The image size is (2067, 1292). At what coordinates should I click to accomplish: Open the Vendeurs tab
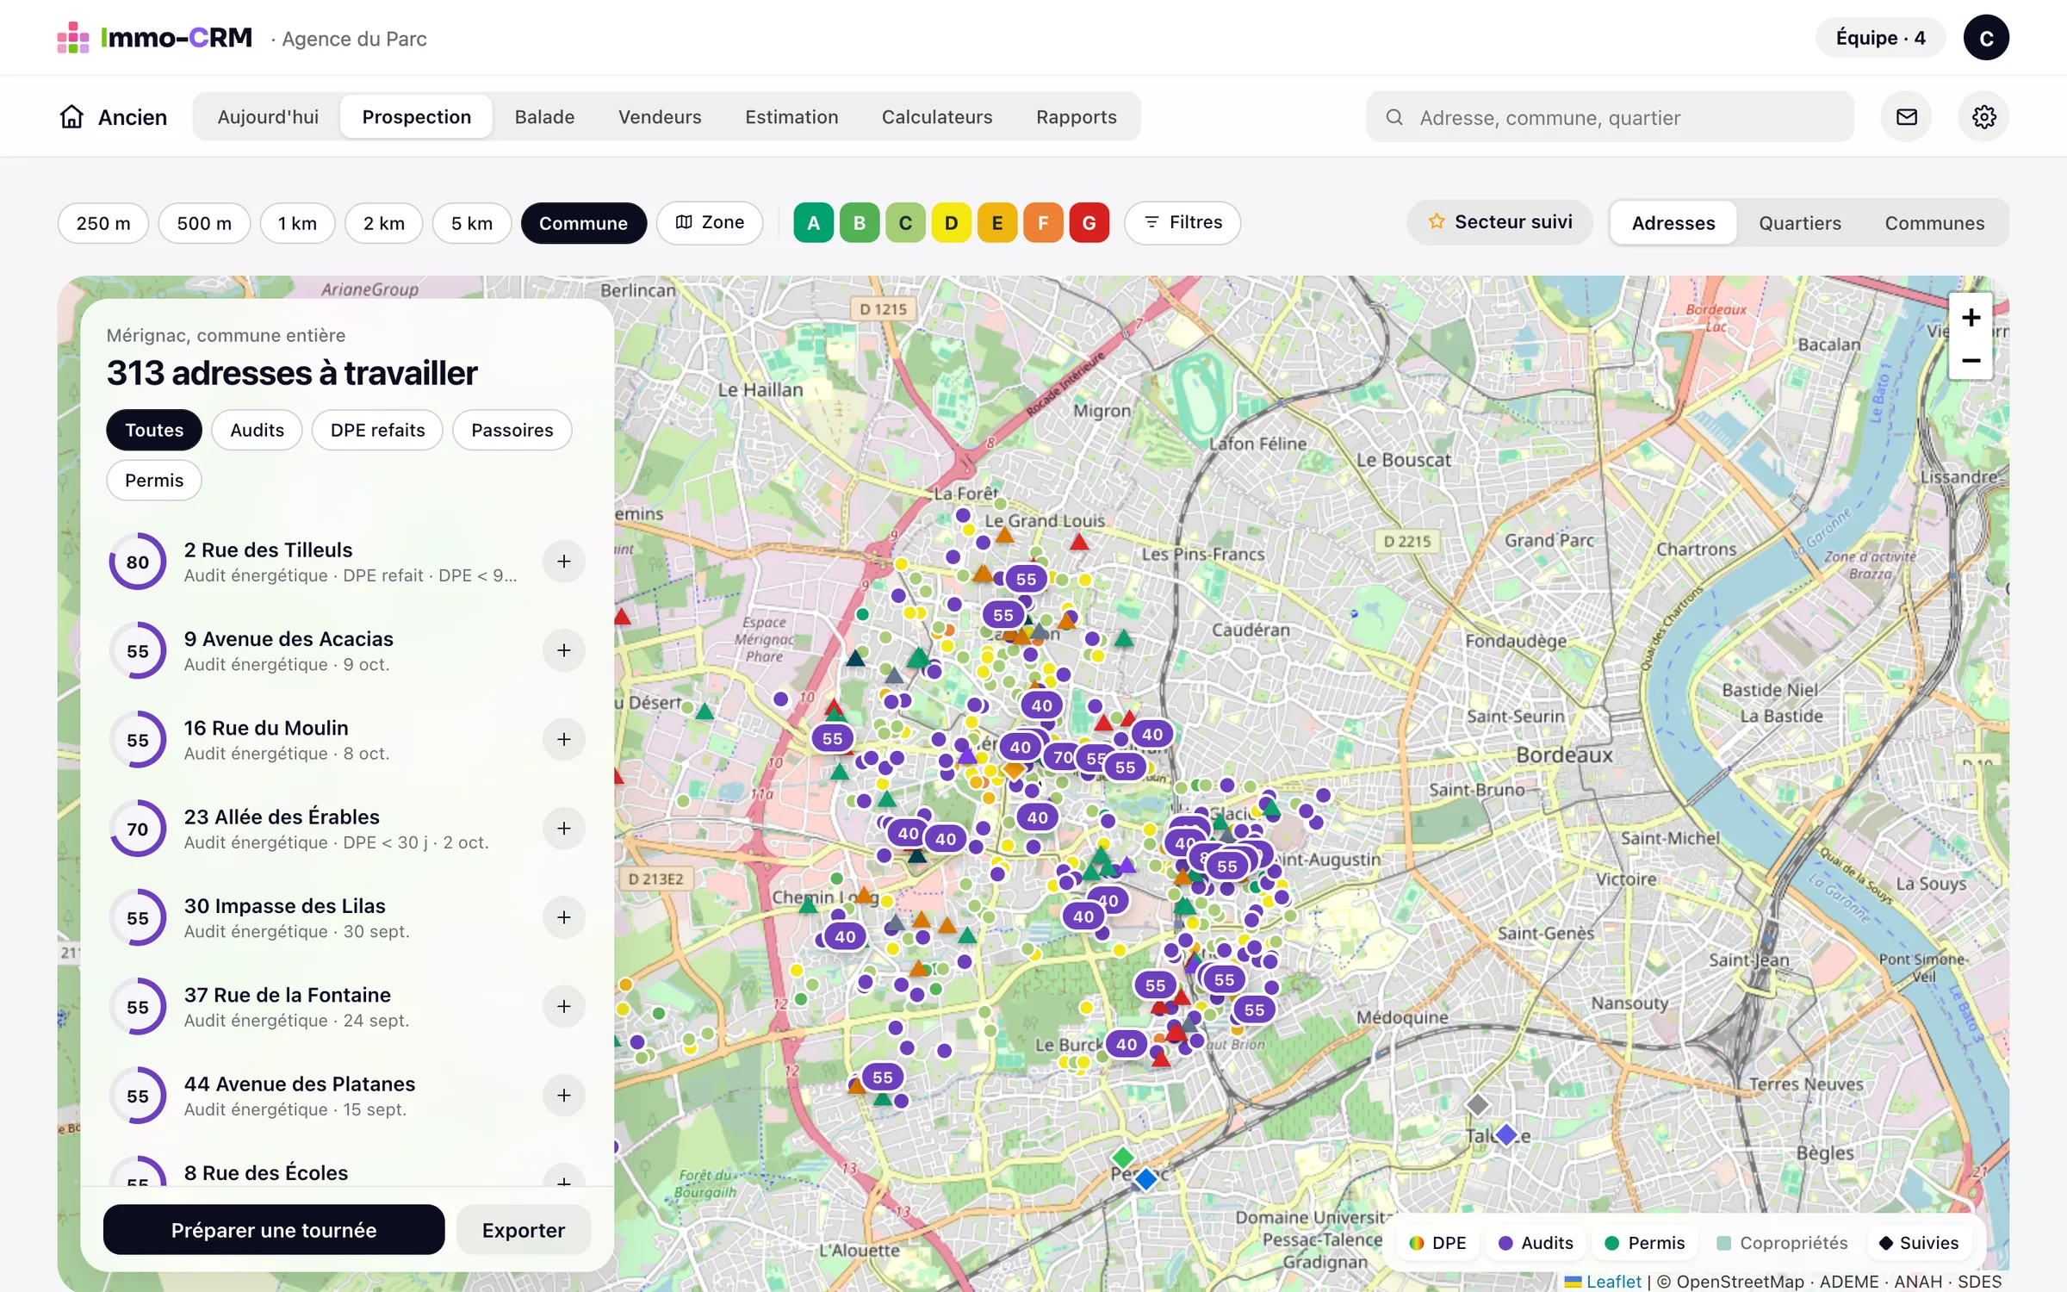pos(660,116)
